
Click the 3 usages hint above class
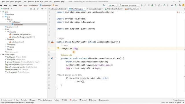tap(60, 38)
